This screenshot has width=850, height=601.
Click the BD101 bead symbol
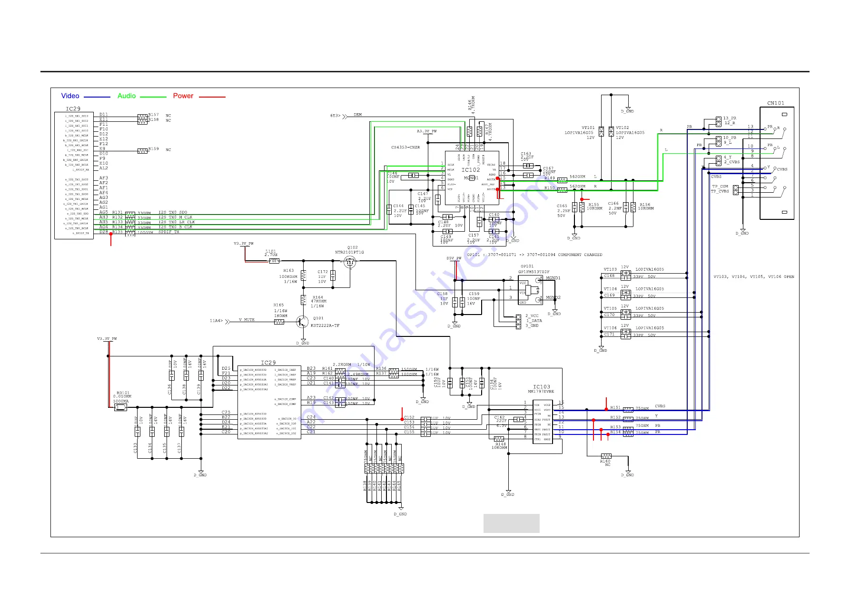coord(120,407)
